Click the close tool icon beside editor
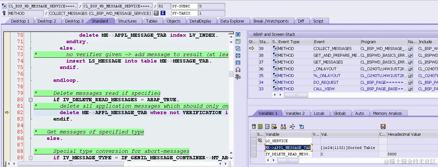The height and width of the screenshot is (167, 438). point(238,34)
